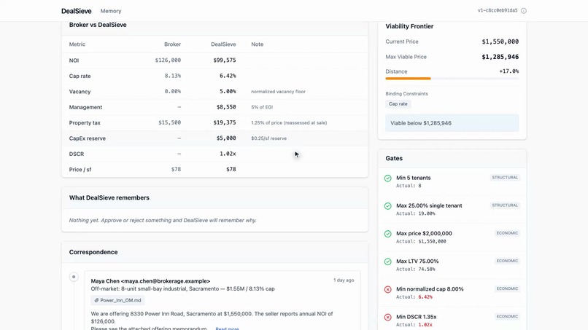Click DealSieve Management value $8,550
The image size is (588, 330).
pos(226,107)
